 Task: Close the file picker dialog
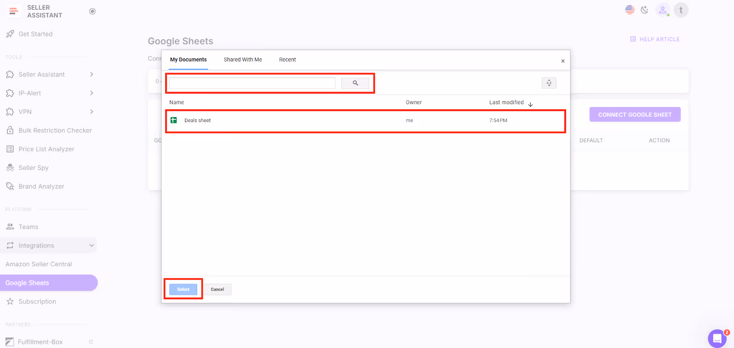click(563, 61)
